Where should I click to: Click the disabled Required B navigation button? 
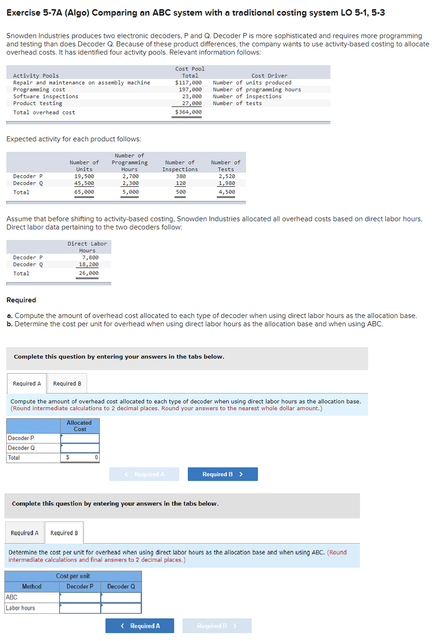[216, 625]
